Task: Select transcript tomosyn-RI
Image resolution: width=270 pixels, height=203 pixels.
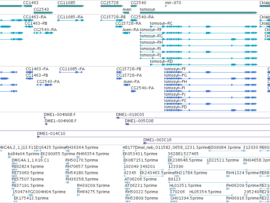Action: click(199, 52)
